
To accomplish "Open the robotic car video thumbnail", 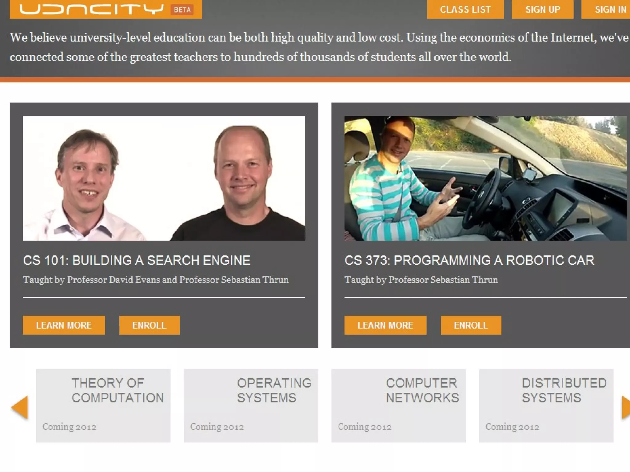I will pos(485,178).
